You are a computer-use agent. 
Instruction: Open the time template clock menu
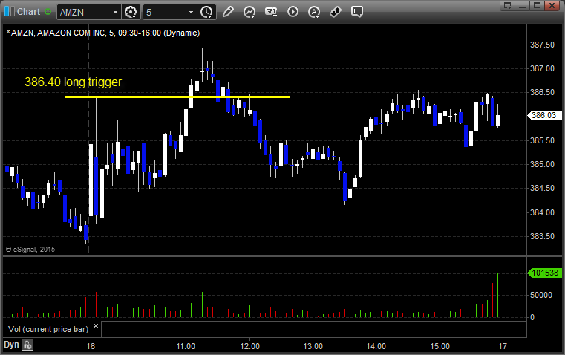tap(206, 12)
